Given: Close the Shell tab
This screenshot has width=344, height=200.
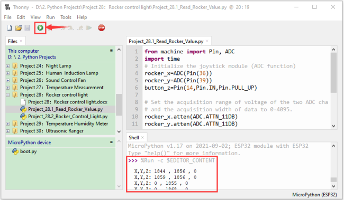Looking at the screenshot, I should [142, 137].
